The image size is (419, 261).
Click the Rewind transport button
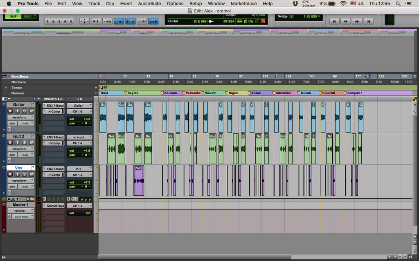coord(345,21)
